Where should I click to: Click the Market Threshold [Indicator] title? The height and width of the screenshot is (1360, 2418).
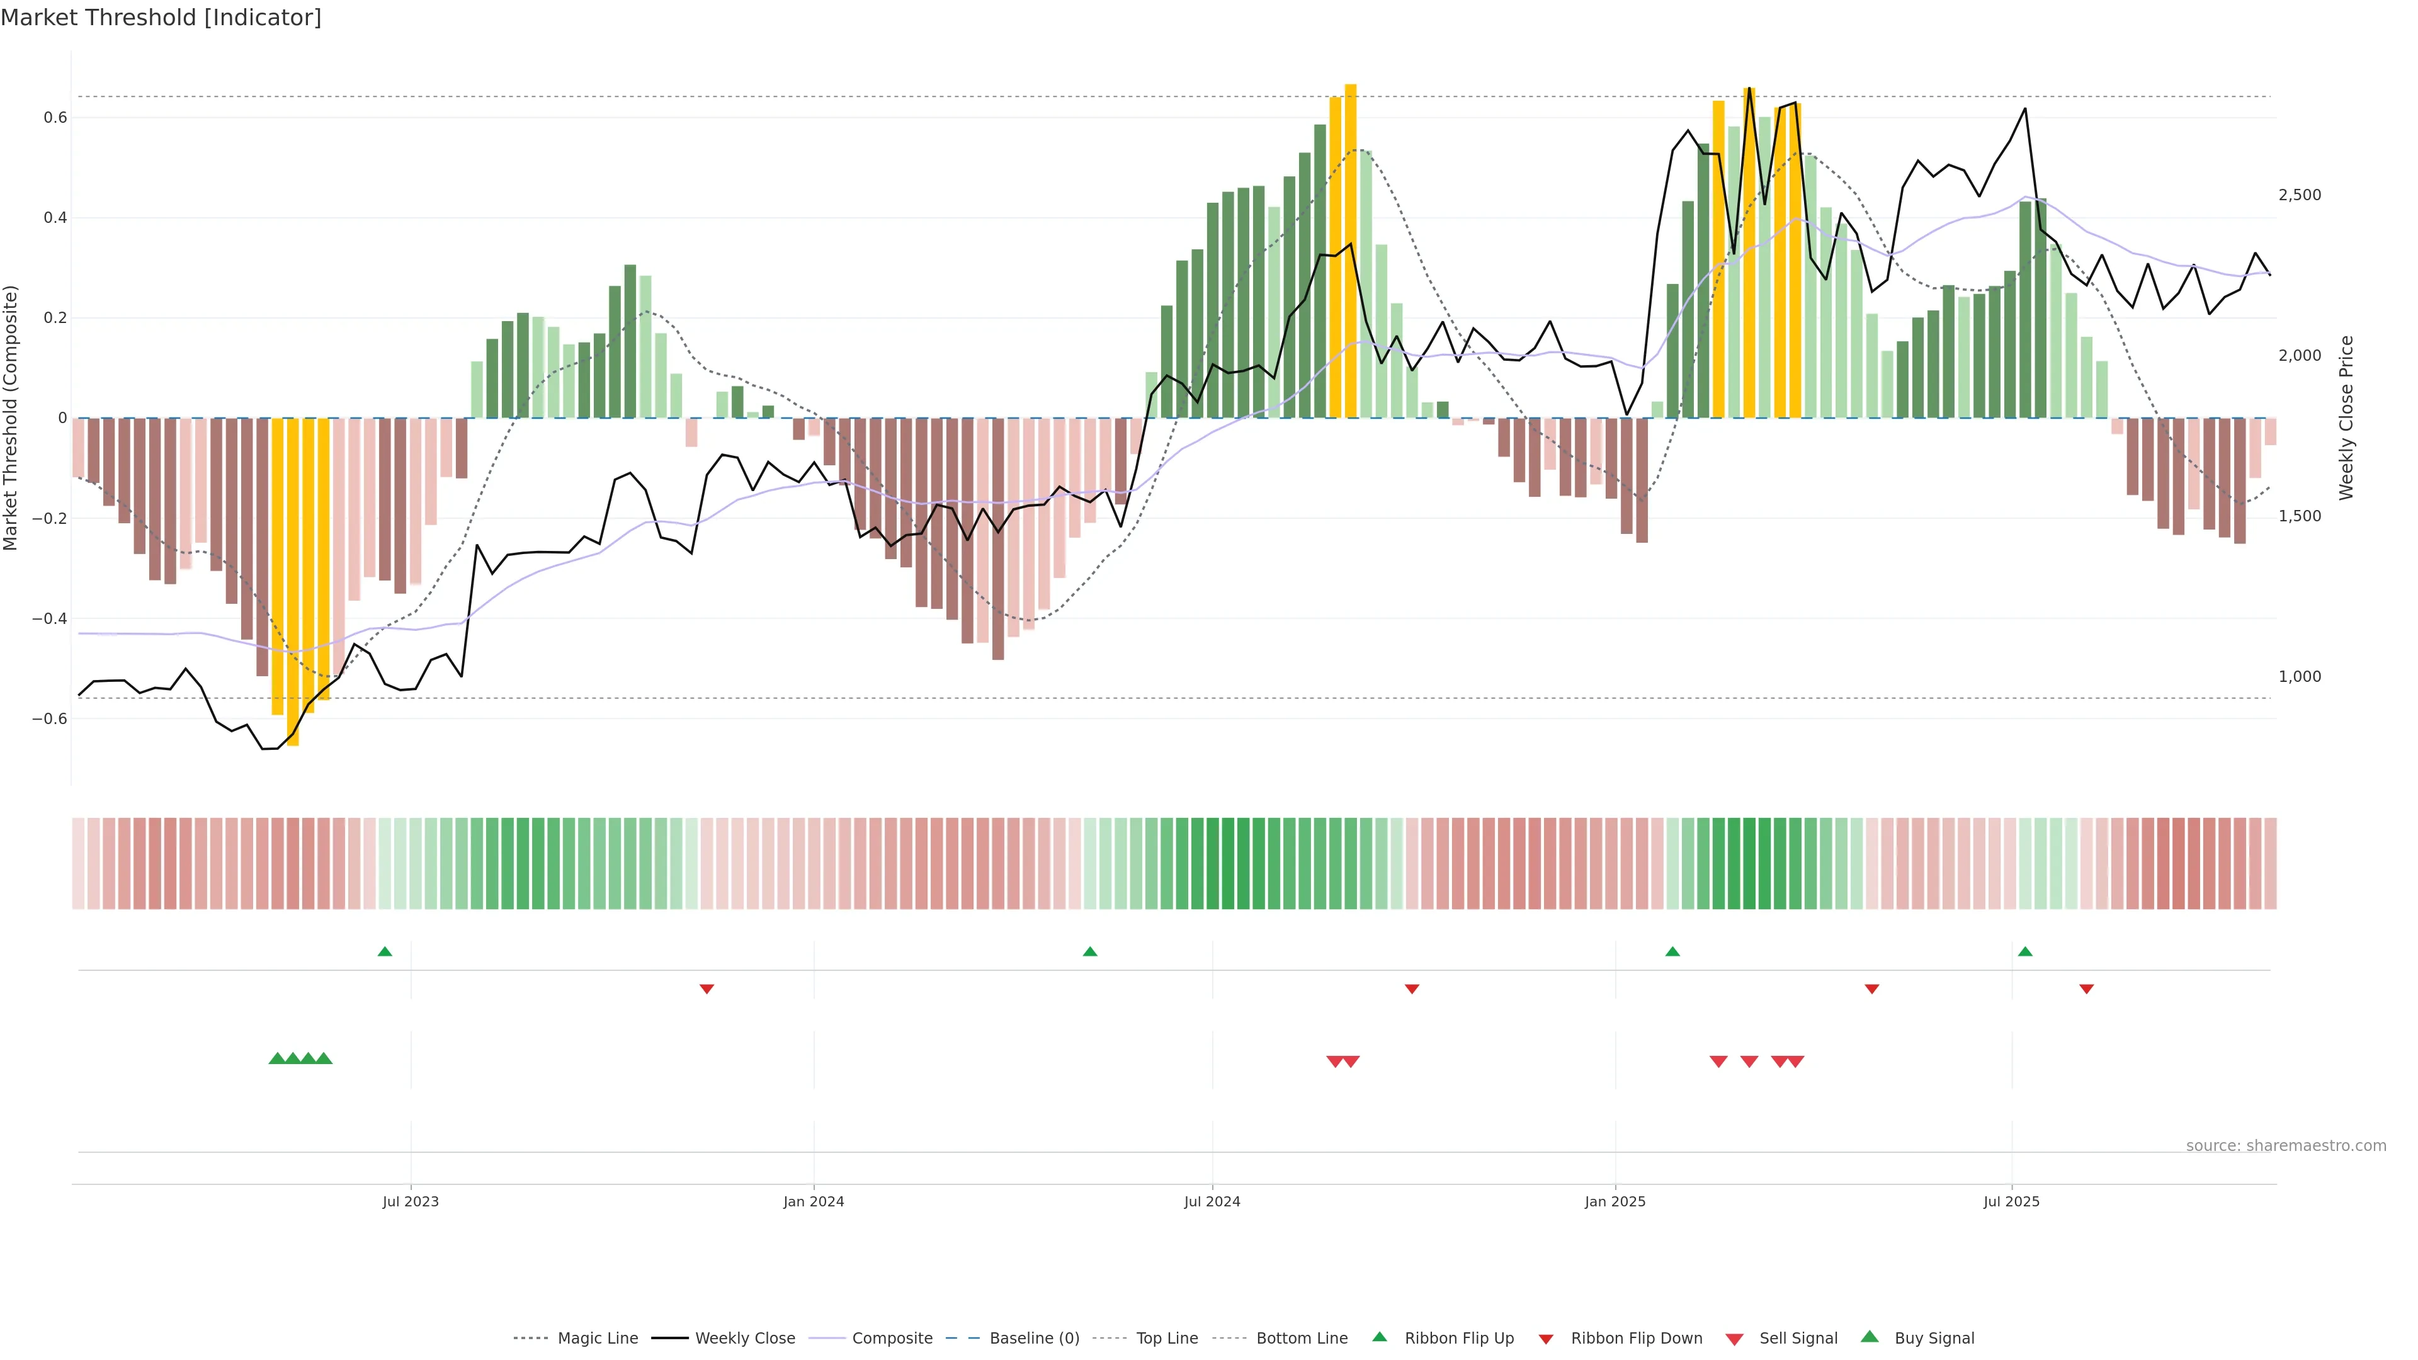click(161, 18)
